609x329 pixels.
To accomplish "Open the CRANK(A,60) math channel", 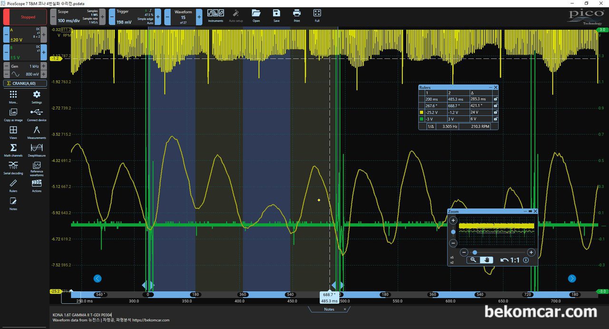I will click(x=25, y=84).
